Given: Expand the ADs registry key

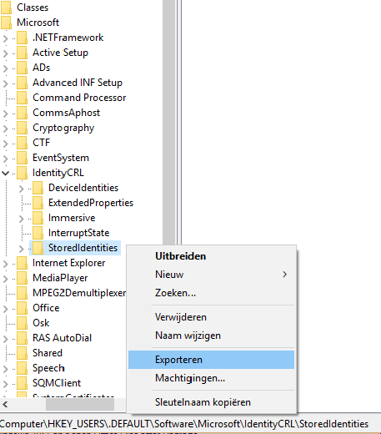Looking at the screenshot, I should point(6,68).
